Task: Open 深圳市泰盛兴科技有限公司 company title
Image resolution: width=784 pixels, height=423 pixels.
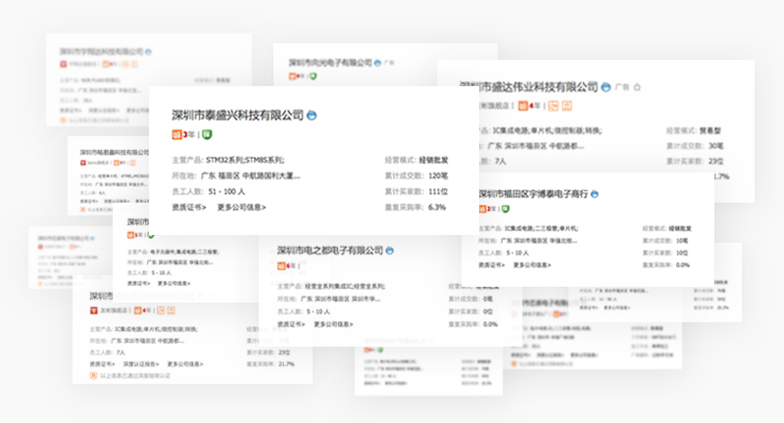Action: coord(237,116)
